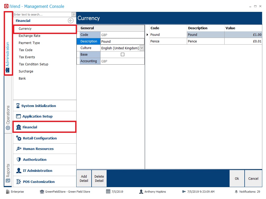Screen dimensions: 266x199
Task: Click the key icon beside the timestamp
Action: coord(184,192)
